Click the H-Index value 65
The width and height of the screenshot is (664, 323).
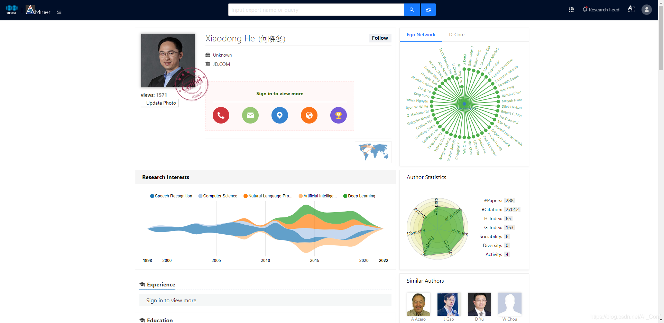click(508, 218)
